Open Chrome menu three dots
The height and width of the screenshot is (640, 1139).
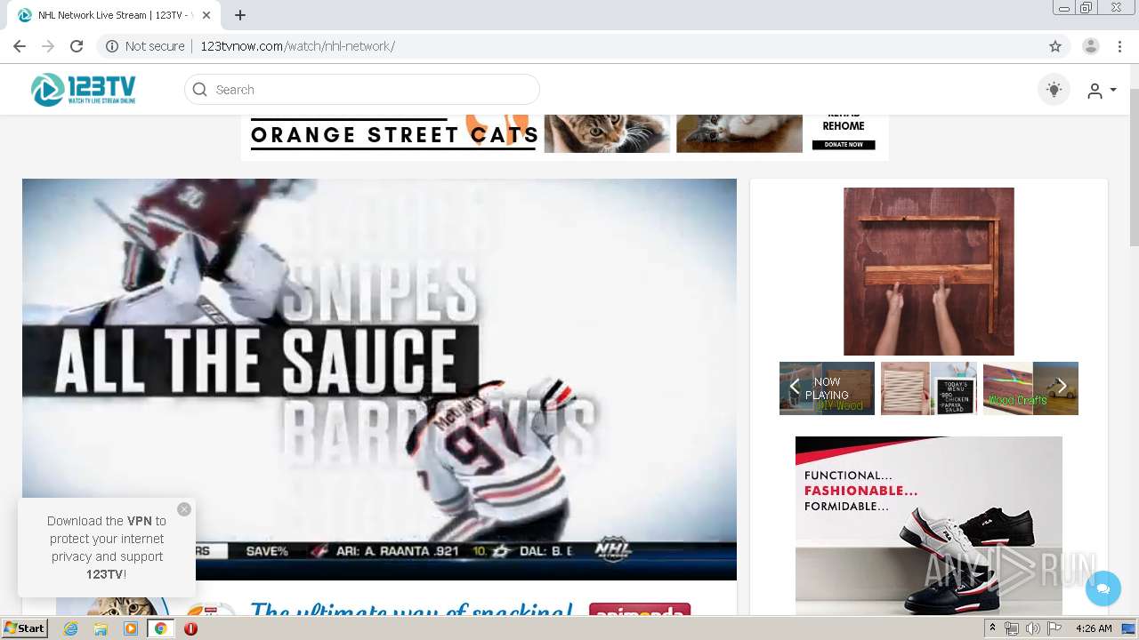(1119, 46)
